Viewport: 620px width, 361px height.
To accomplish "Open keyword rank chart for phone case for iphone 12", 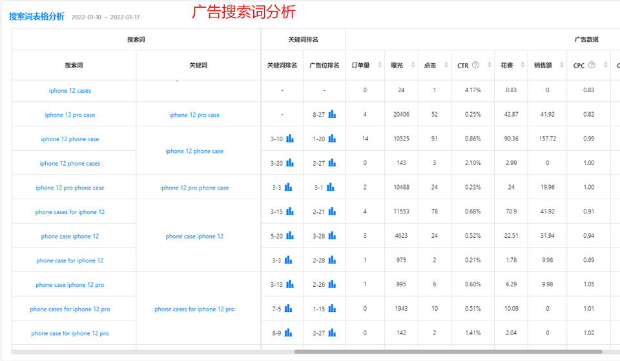I will coord(288,260).
